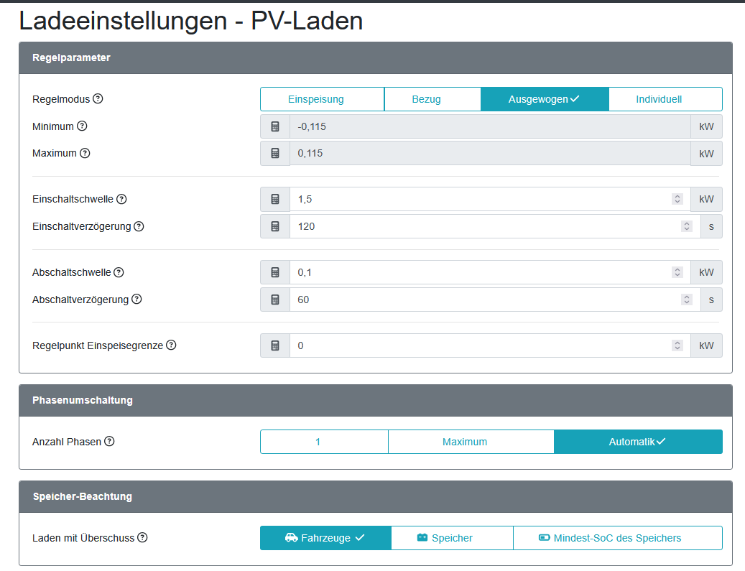Open help icon next to Anzahl Phasen

109,441
